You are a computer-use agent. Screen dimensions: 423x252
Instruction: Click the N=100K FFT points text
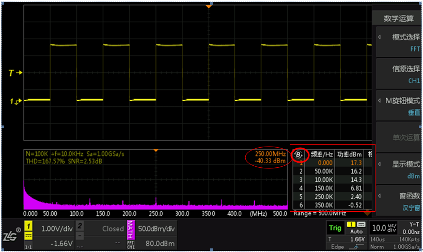(x=37, y=154)
